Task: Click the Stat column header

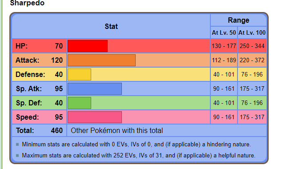Action: point(111,26)
